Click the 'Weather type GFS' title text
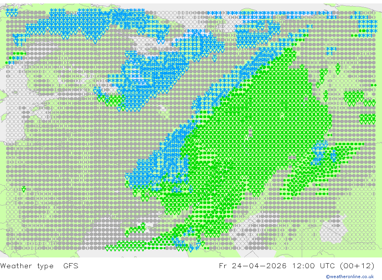 (39, 265)
